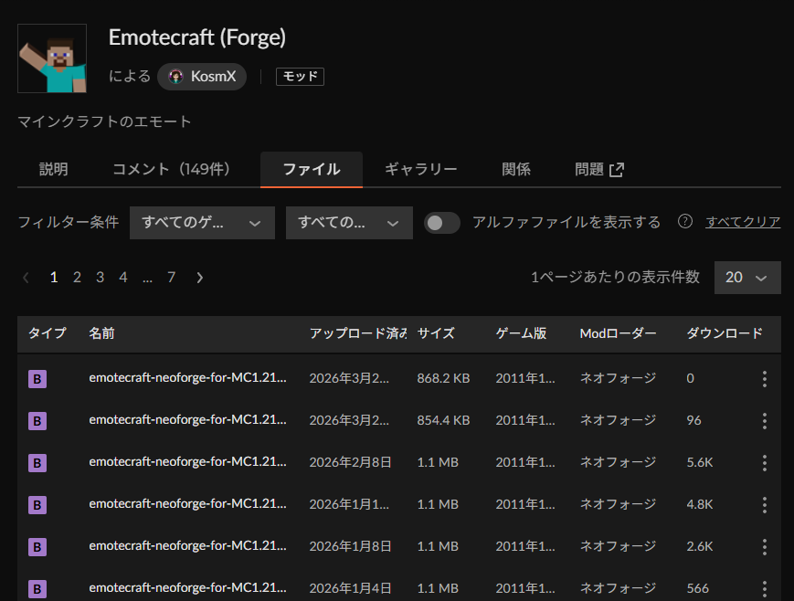Open three-dot menu for 96-download file
Screen dimensions: 794x601
[764, 421]
